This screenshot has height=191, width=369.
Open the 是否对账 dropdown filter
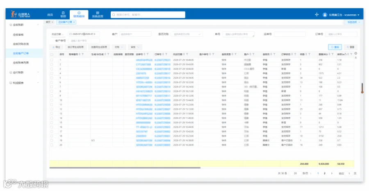pyautogui.click(x=187, y=34)
